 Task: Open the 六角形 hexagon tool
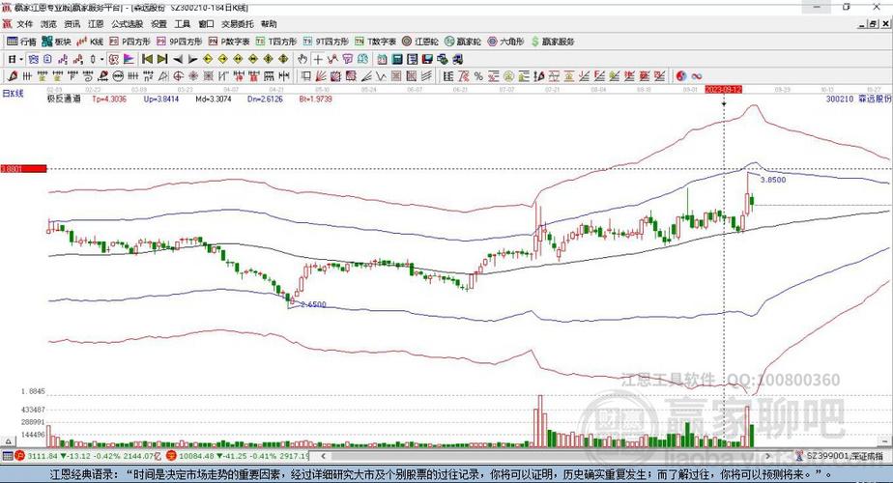point(505,42)
